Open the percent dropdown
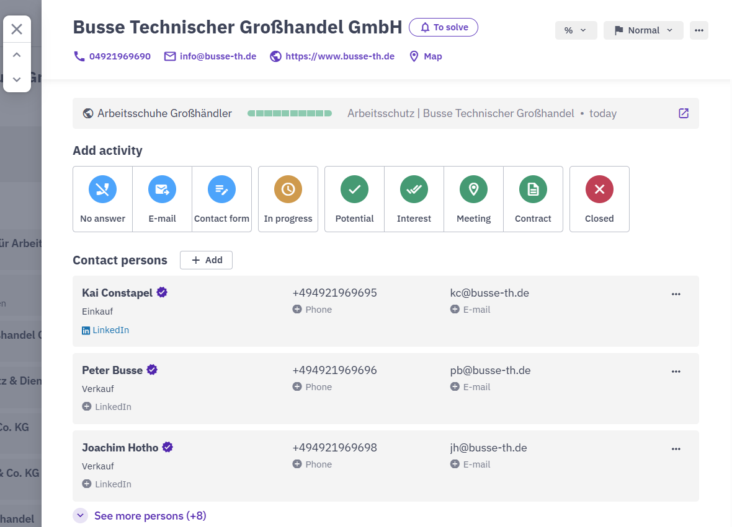Viewport: 732px width, 527px height. click(576, 30)
